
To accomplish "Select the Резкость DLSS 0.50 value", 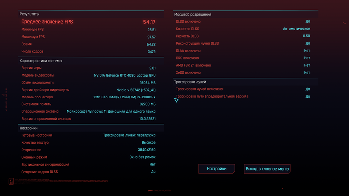I will [x=306, y=36].
